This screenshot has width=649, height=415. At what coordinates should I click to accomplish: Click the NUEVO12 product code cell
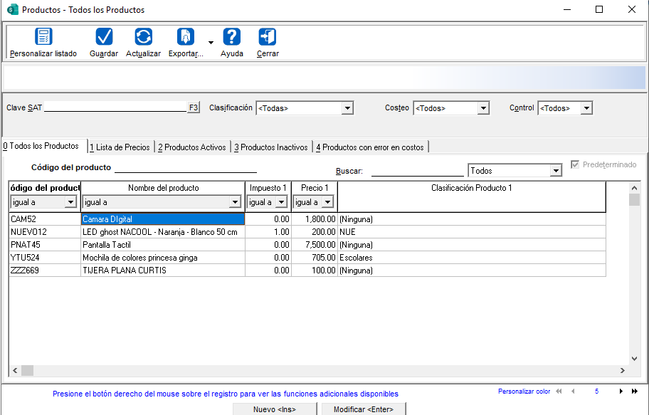pos(45,232)
